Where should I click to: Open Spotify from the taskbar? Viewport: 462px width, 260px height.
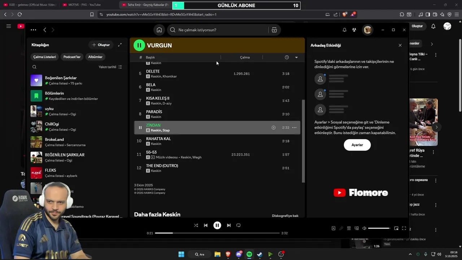coord(249,254)
